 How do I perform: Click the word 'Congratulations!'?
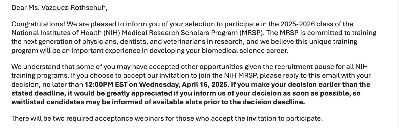point(39,24)
